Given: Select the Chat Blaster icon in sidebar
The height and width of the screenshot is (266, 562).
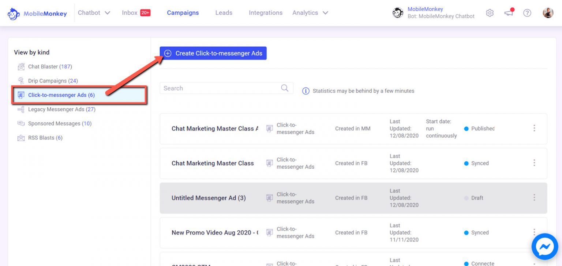Looking at the screenshot, I should 21,67.
